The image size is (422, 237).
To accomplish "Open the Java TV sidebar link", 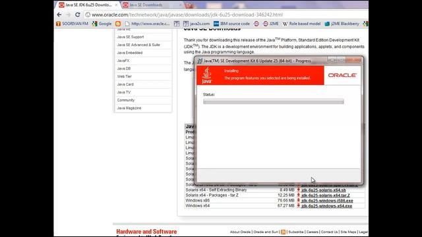I will click(x=124, y=92).
